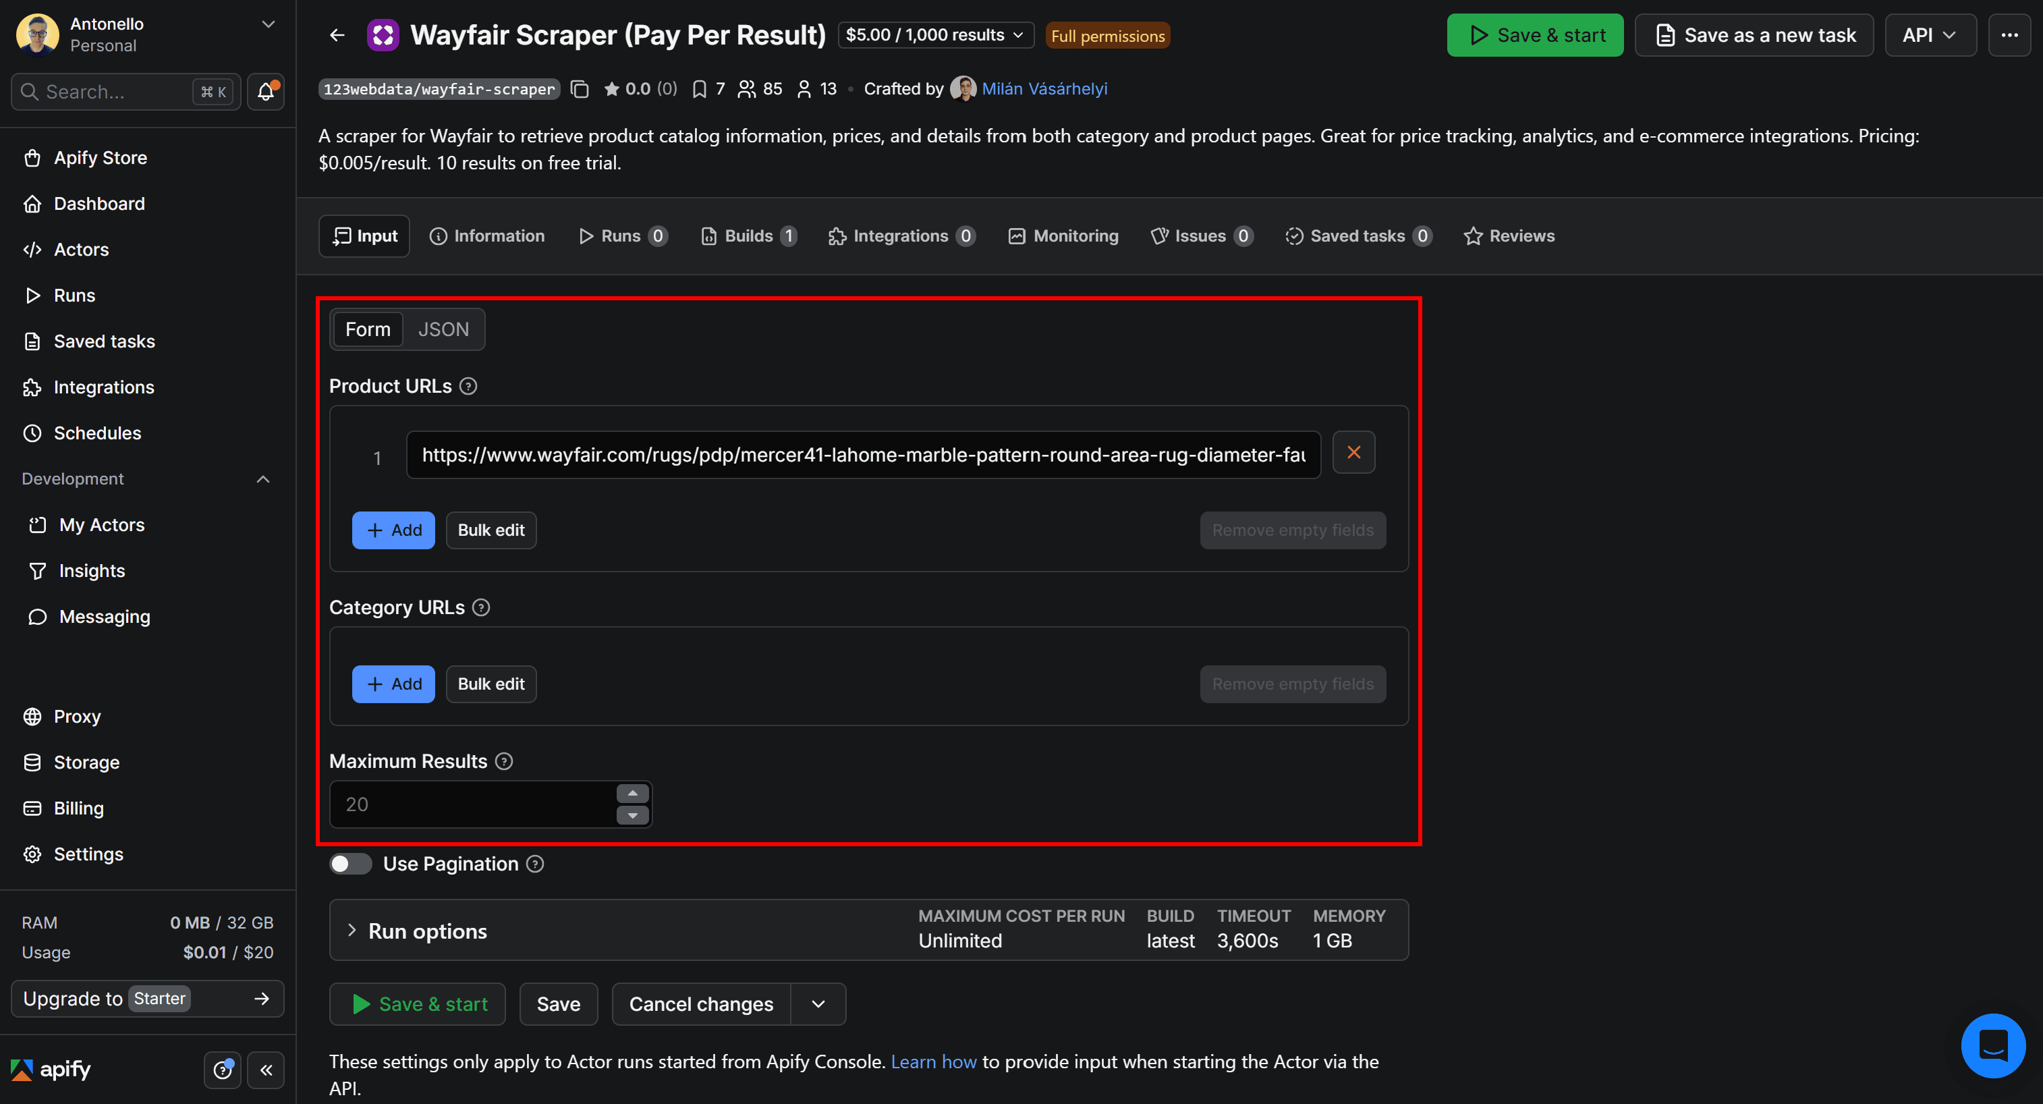Switch to the Information tab
Screen dimensions: 2043x1104
point(487,236)
